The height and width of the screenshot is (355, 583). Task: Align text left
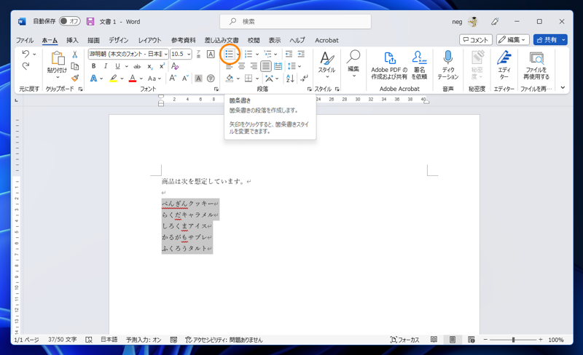click(229, 66)
